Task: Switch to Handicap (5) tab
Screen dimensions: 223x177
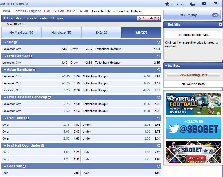Action: click(61, 33)
